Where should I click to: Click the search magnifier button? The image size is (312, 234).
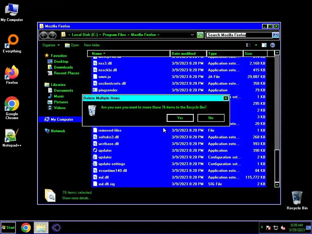click(x=276, y=35)
